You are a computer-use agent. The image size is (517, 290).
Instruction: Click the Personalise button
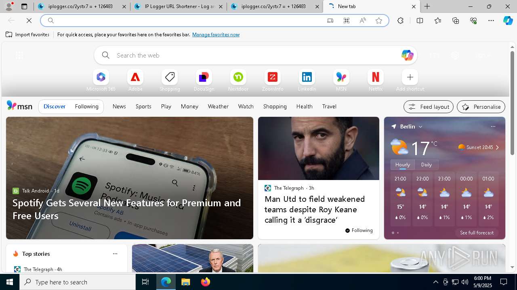point(481,107)
